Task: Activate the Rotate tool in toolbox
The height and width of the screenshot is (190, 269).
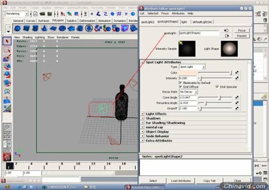Action: point(7,75)
